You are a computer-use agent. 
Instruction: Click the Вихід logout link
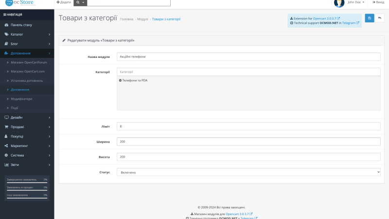[378, 2]
